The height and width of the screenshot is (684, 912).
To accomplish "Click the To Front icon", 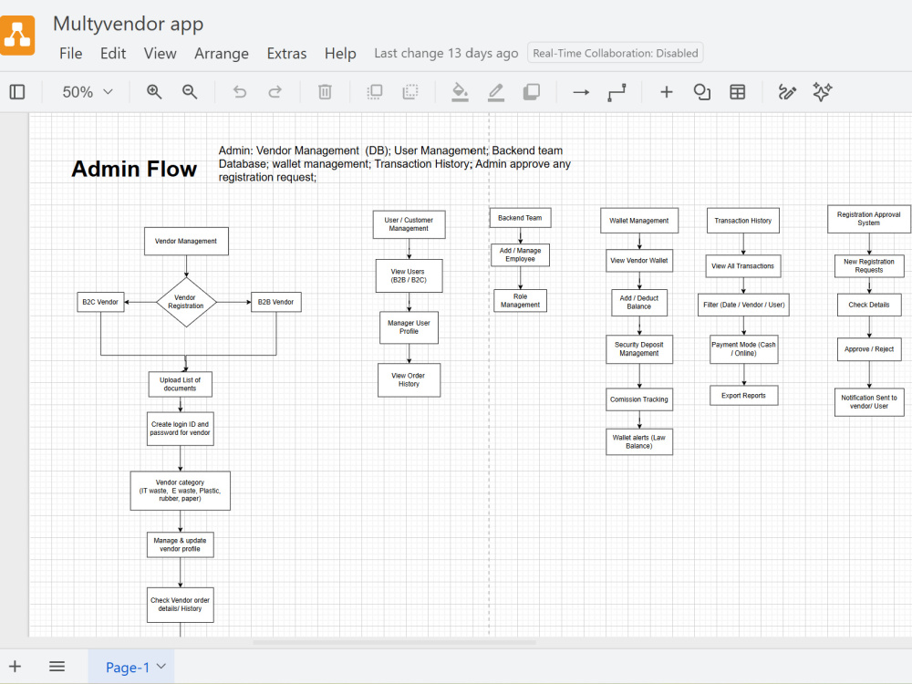I will pos(375,92).
